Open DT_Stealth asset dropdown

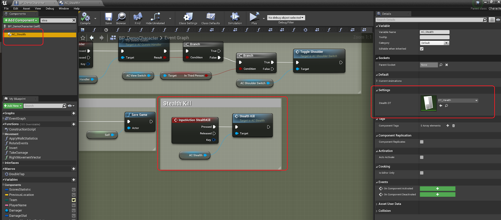point(458,100)
